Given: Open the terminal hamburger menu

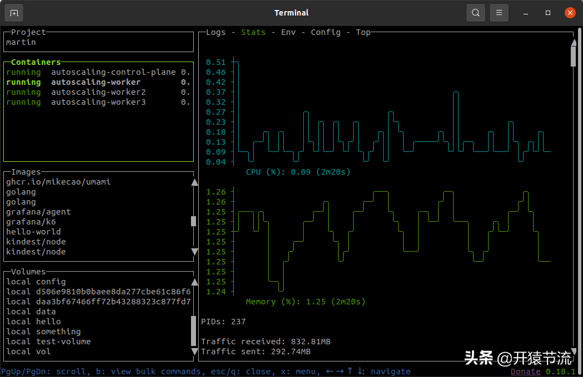Looking at the screenshot, I should pos(499,13).
